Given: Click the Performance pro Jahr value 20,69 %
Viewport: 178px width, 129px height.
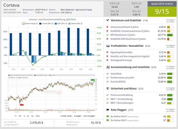Looking at the screenshot, I should 162,78.
